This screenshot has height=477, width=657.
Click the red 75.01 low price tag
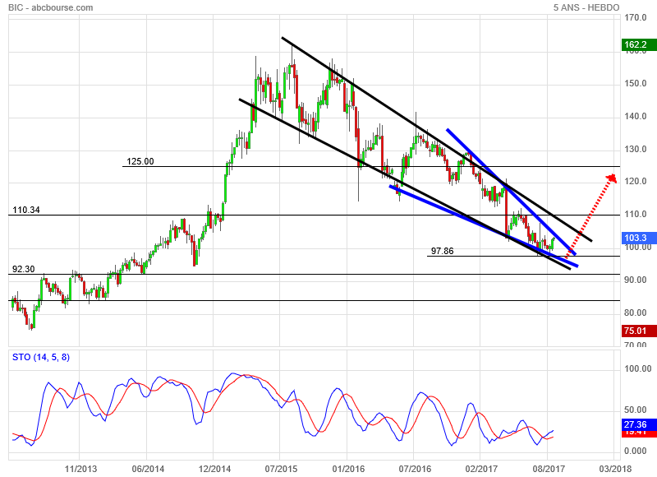click(x=639, y=331)
